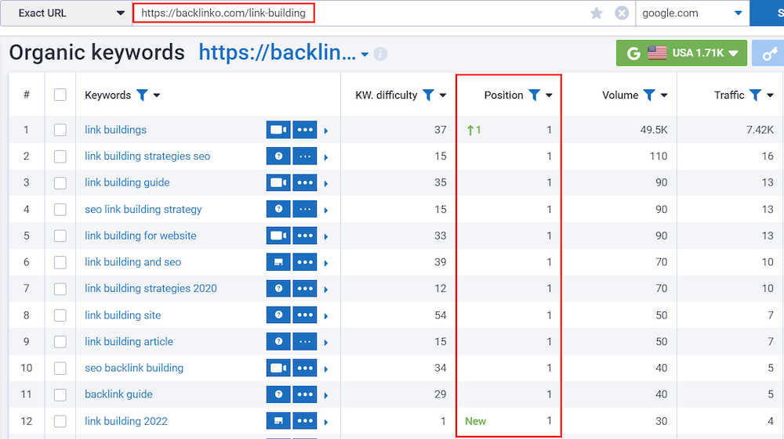Click into the URL input field
The image size is (784, 439).
pos(353,13)
